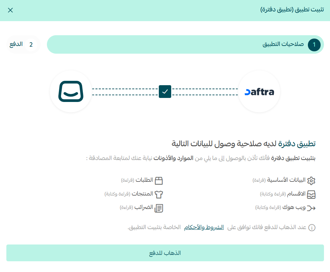
Task: Select the صلاحيات التطبيق step 1 tab
Action: 185,45
